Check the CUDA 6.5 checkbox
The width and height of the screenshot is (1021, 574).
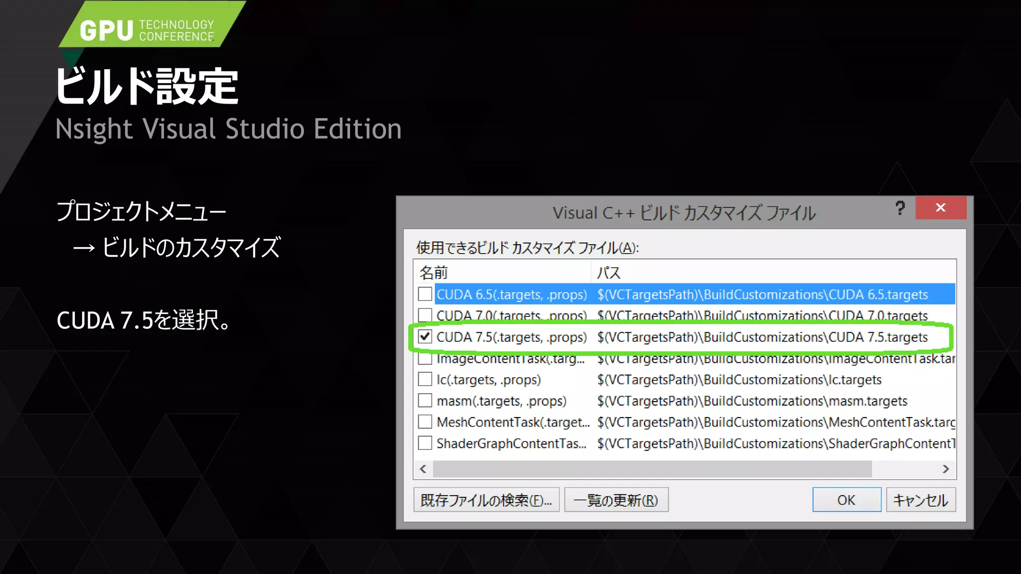[x=425, y=294]
